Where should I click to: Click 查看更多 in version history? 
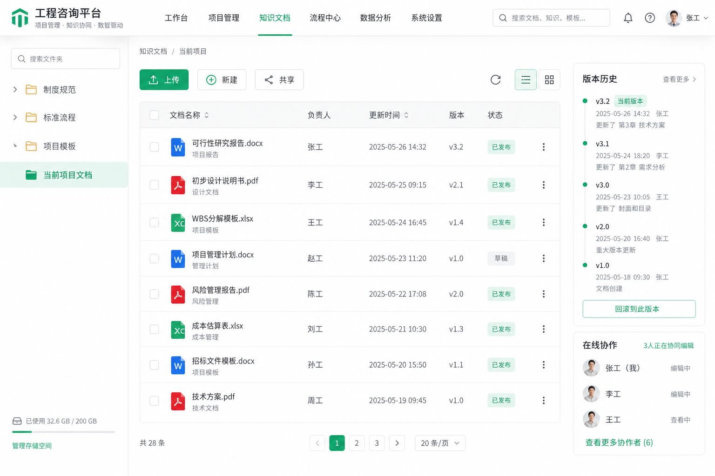point(679,79)
